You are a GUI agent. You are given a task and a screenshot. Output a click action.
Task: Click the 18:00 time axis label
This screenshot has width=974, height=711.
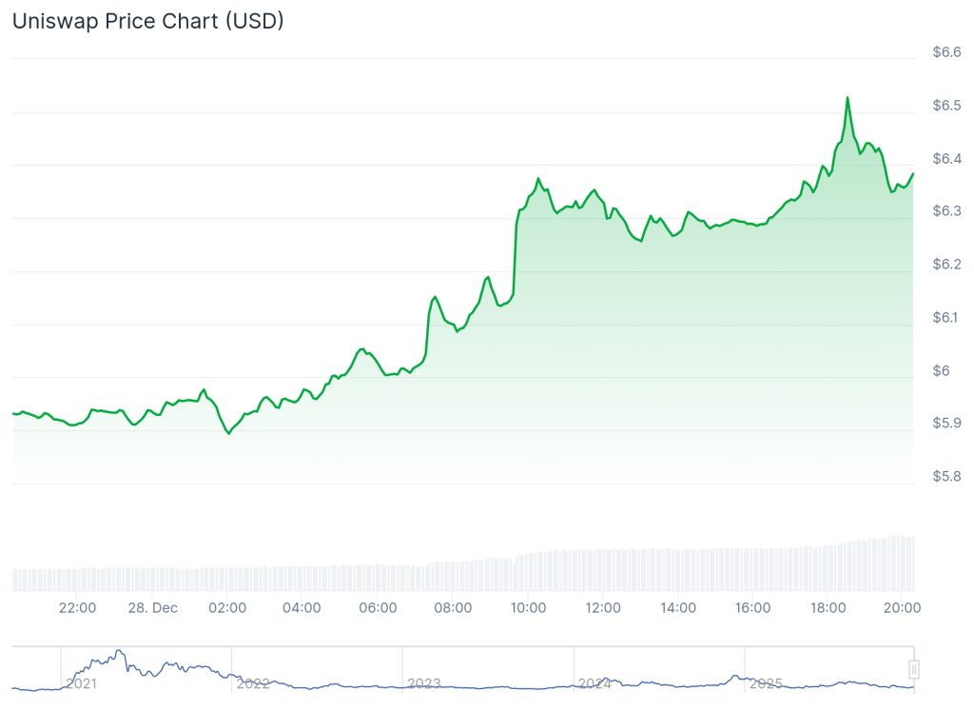(828, 607)
